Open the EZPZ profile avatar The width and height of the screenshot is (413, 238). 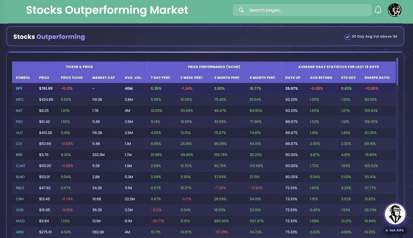394,10
